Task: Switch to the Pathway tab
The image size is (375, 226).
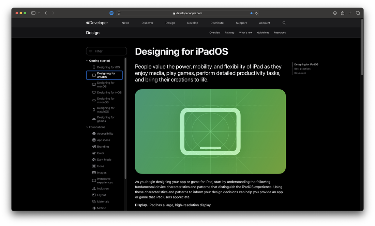Action: tap(229, 32)
